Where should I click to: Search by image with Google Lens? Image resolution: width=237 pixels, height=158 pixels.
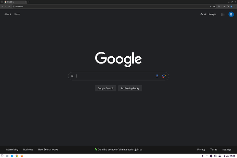coord(164,76)
